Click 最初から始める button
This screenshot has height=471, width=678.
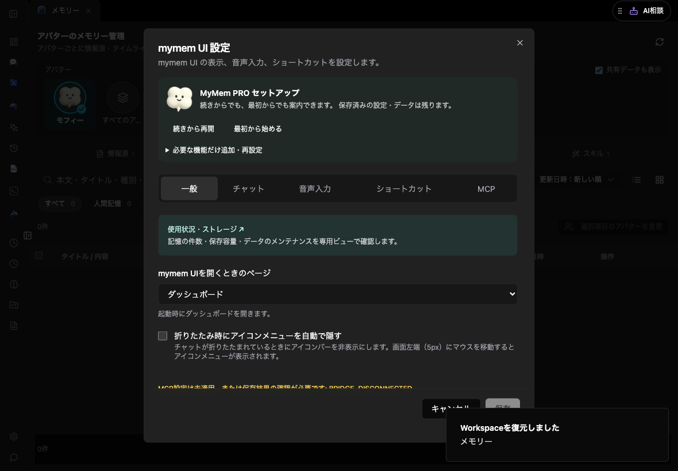[x=258, y=129]
